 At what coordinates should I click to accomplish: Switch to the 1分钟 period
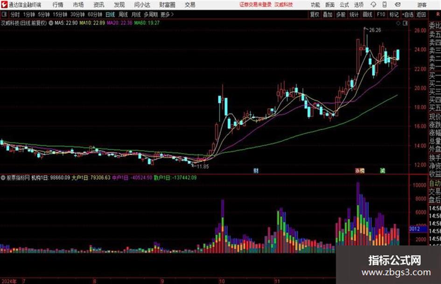(29, 14)
